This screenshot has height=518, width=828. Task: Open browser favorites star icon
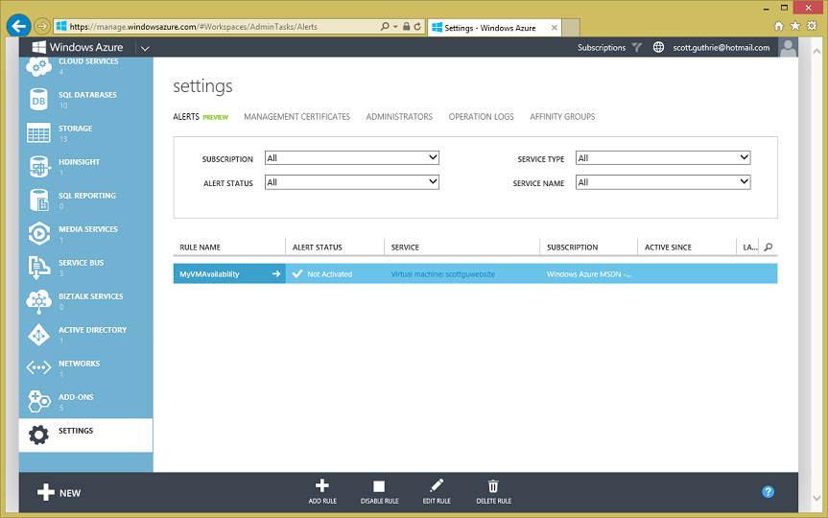click(795, 26)
